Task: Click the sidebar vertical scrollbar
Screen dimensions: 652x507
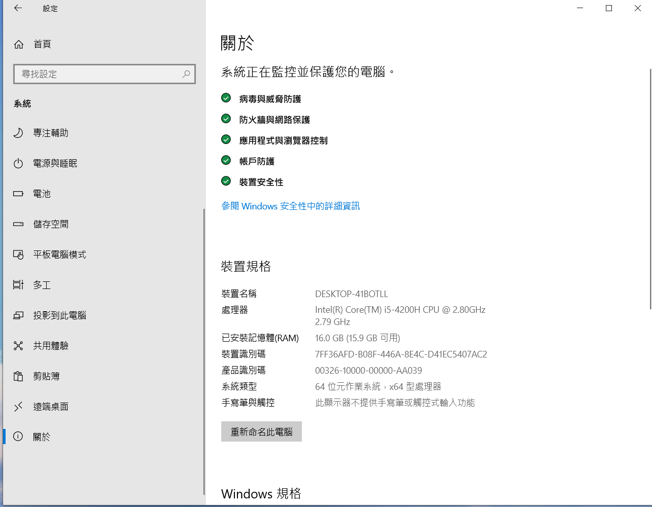Action: pyautogui.click(x=204, y=352)
